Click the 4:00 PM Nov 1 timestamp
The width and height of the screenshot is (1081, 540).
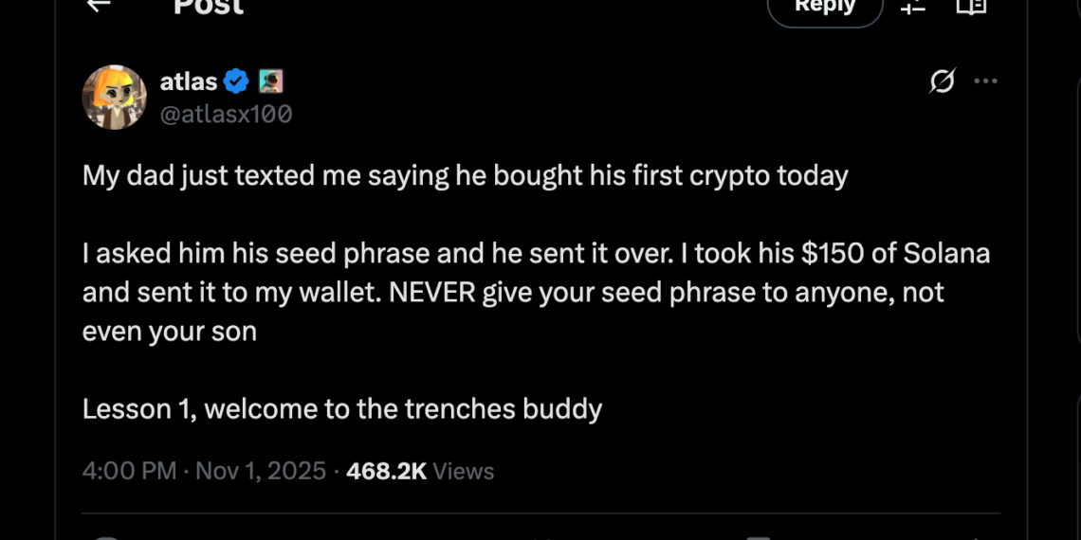(x=204, y=471)
